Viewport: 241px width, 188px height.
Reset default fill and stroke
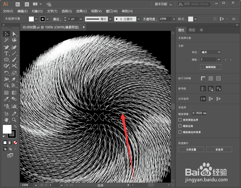(x=4, y=136)
